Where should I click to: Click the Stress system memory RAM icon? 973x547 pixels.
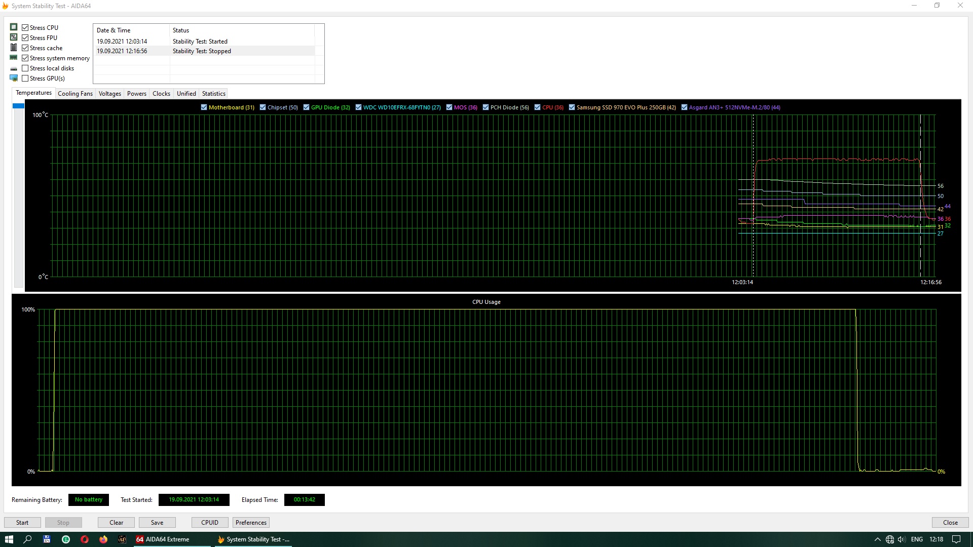[x=14, y=58]
